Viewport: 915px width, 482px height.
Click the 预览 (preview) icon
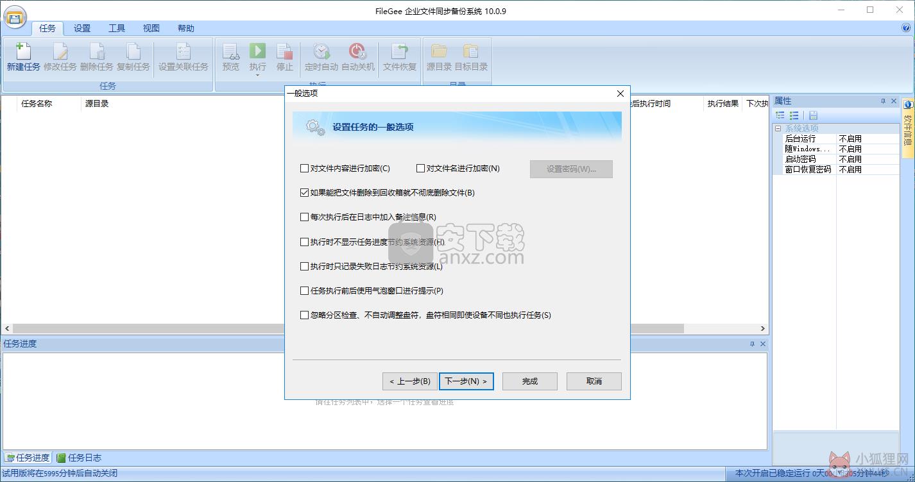[x=231, y=51]
